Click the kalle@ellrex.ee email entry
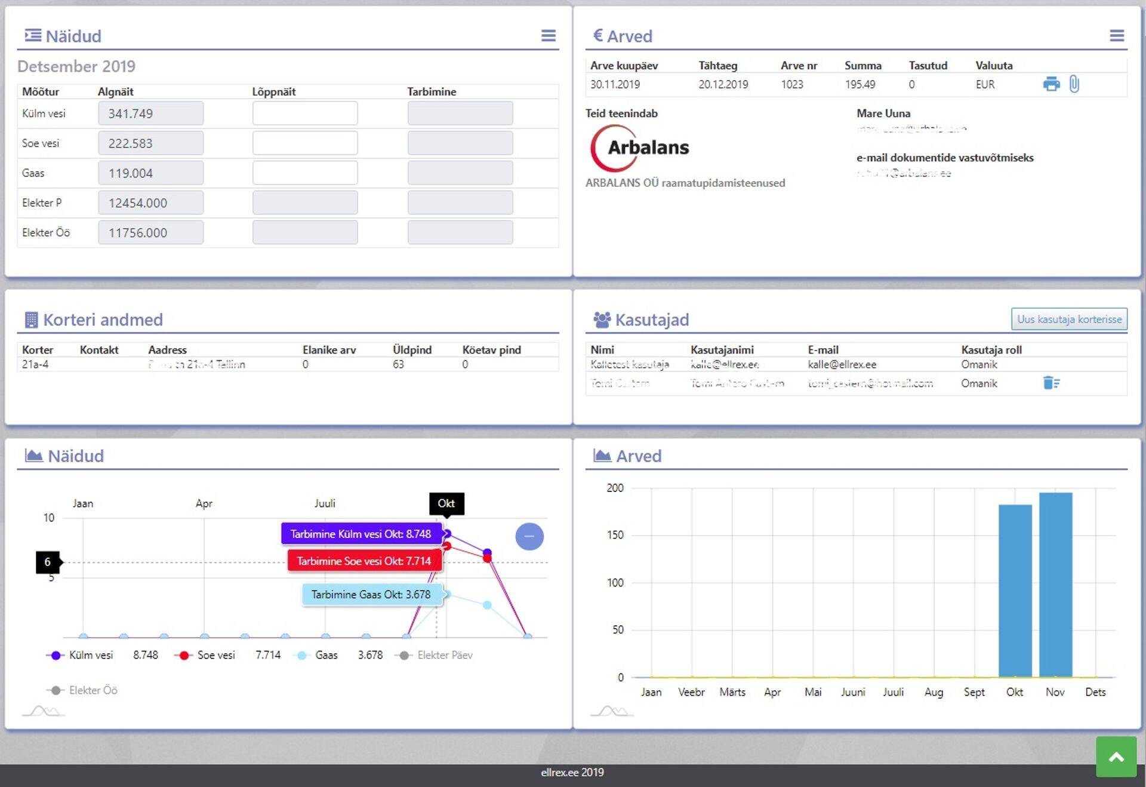This screenshot has height=787, width=1146. point(842,364)
